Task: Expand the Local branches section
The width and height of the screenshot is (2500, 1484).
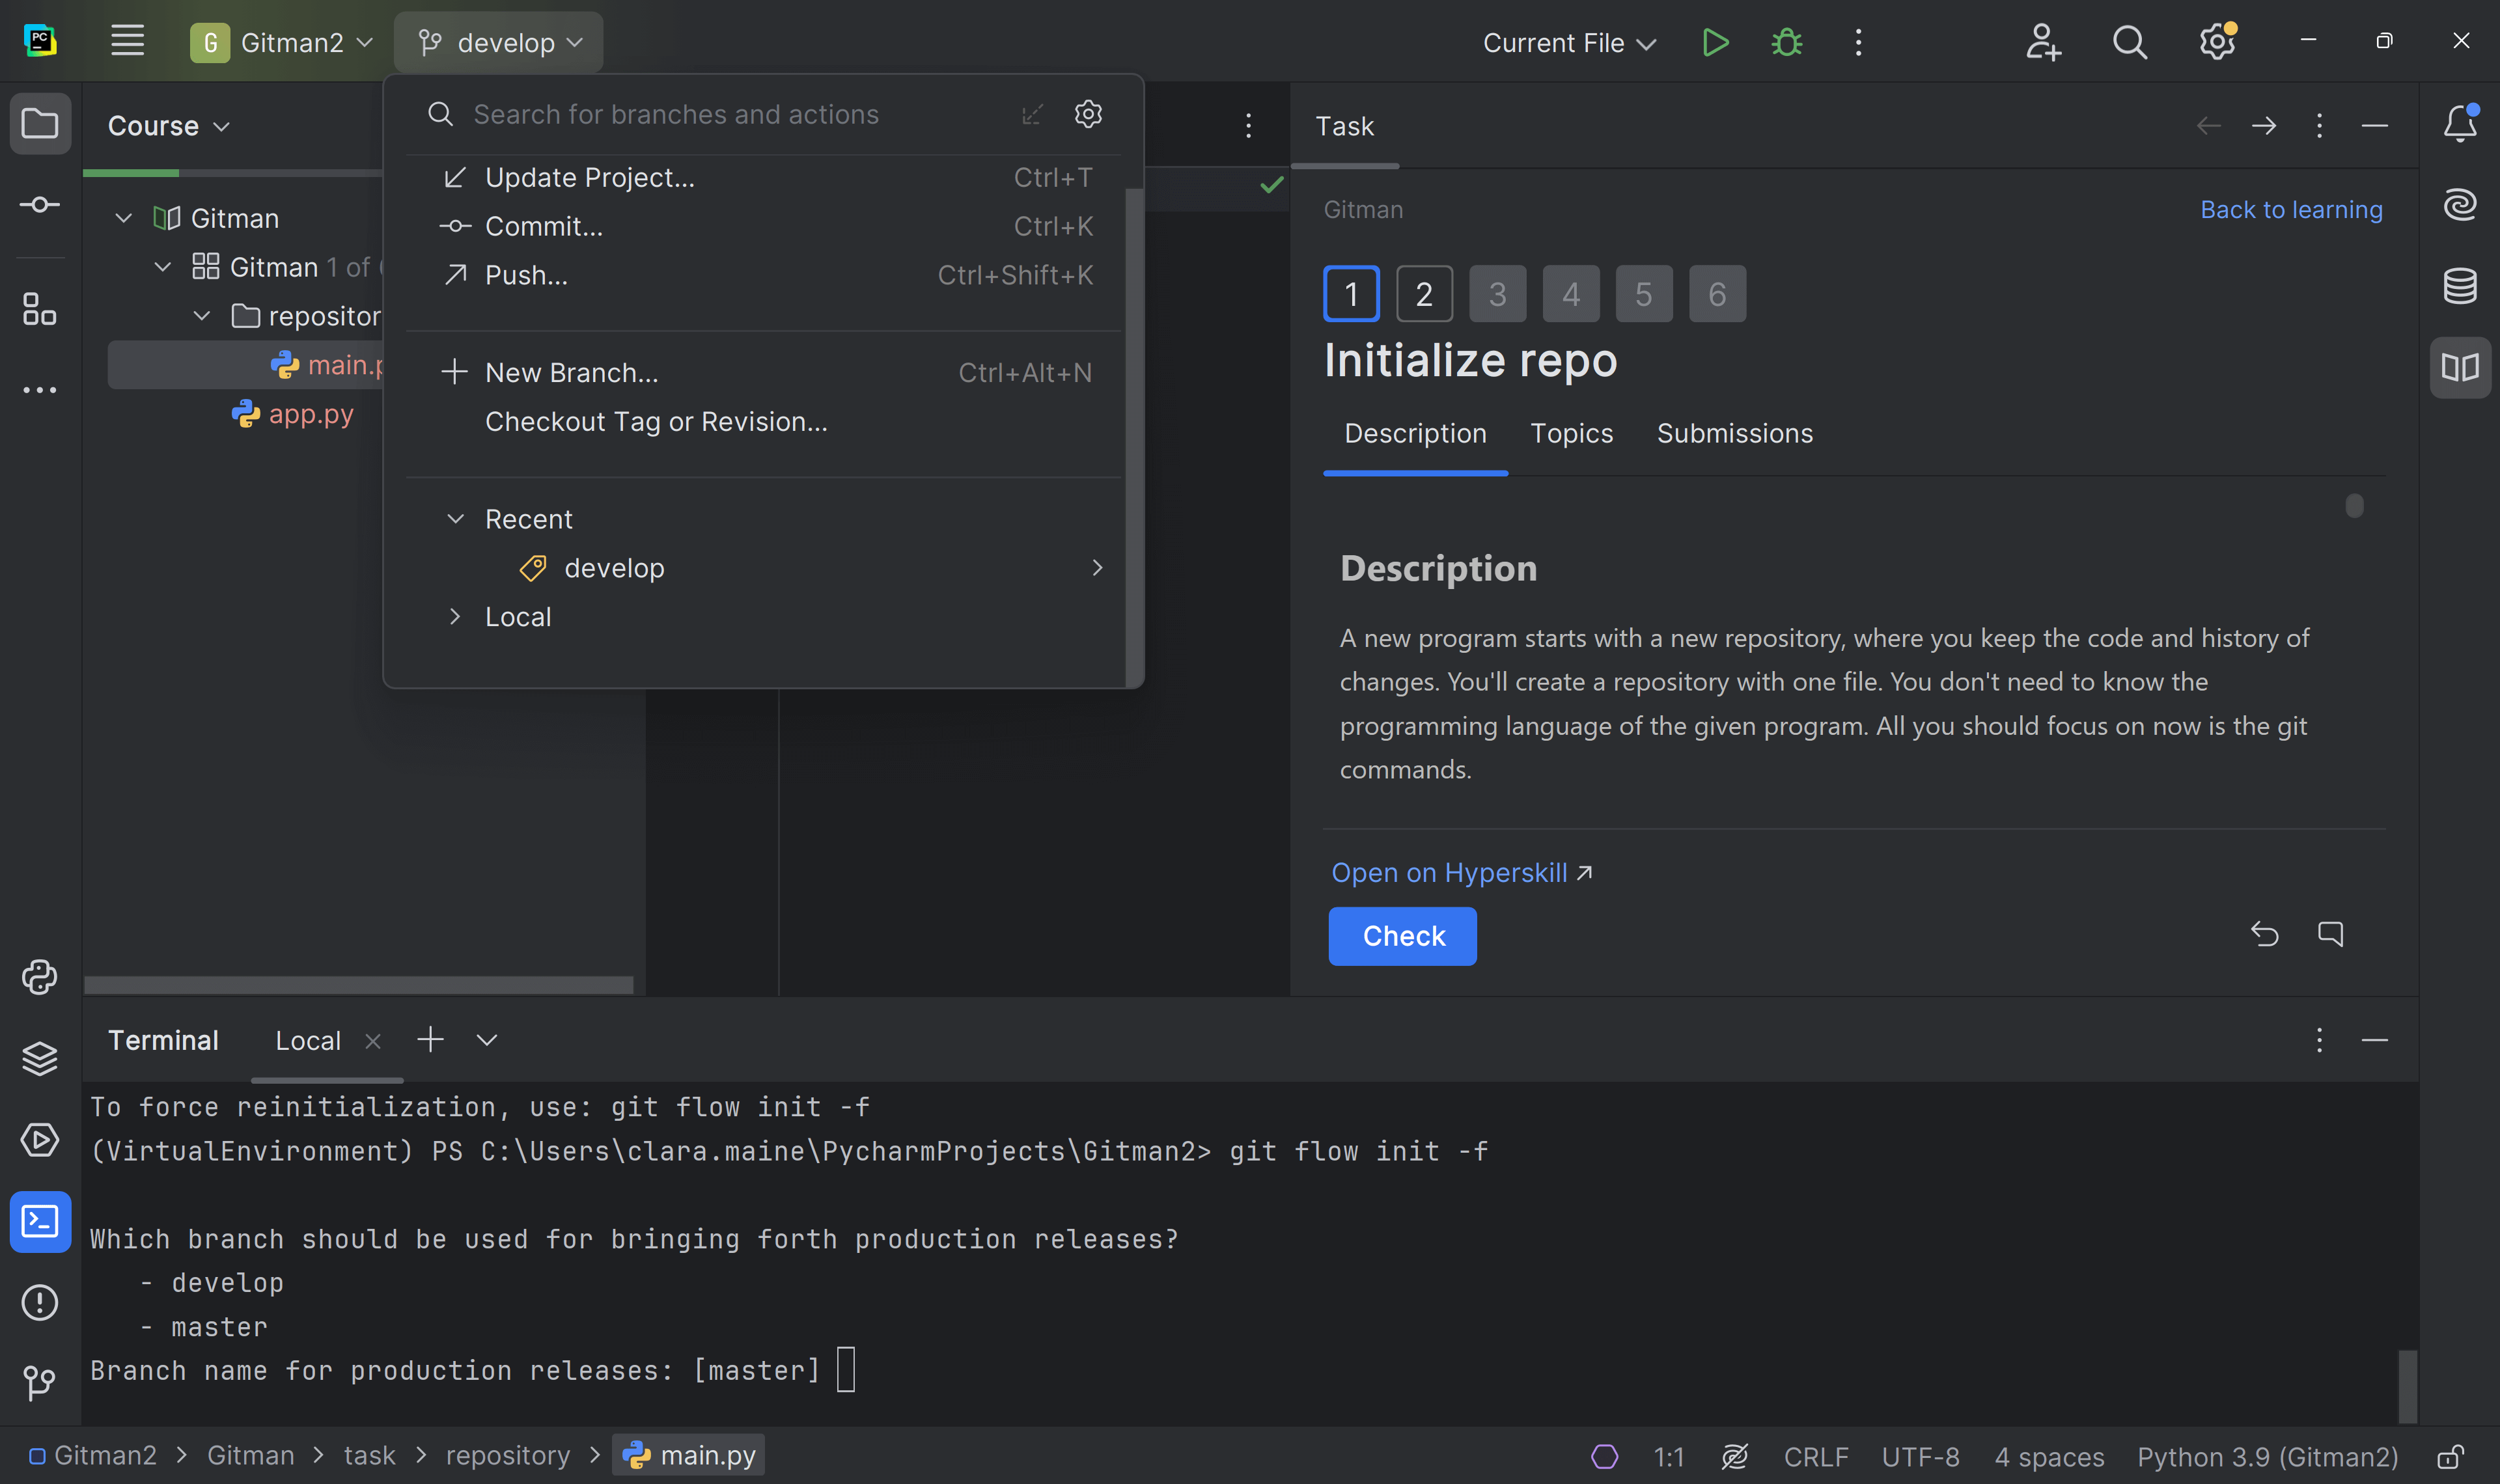Action: coord(457,616)
